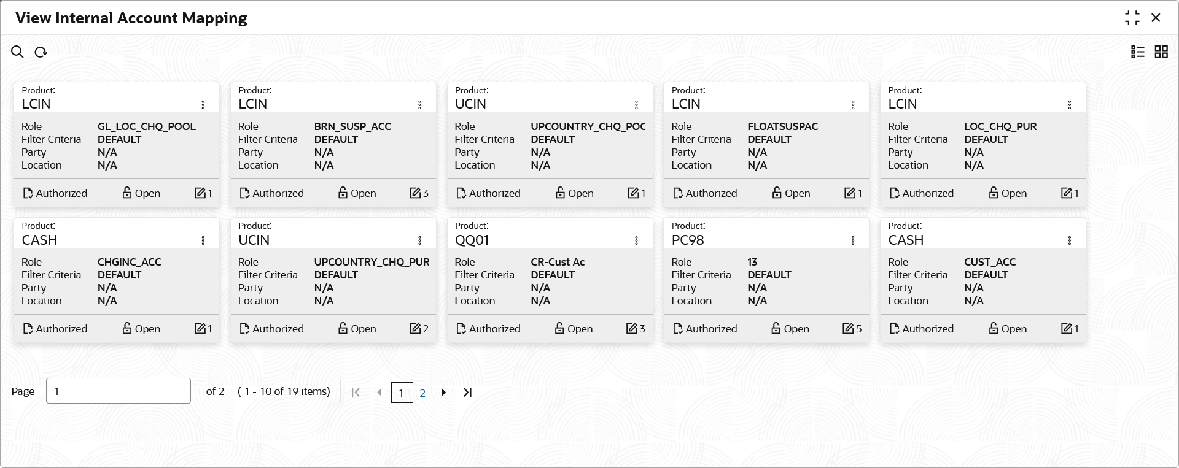Select page 1 in pagination
Viewport: 1179px width, 468px height.
tap(402, 393)
